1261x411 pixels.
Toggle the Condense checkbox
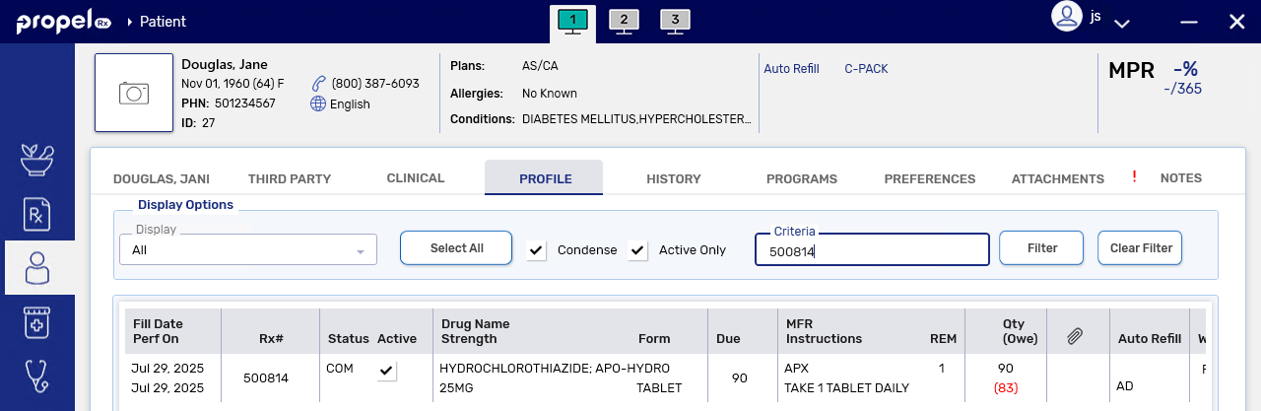tap(537, 250)
